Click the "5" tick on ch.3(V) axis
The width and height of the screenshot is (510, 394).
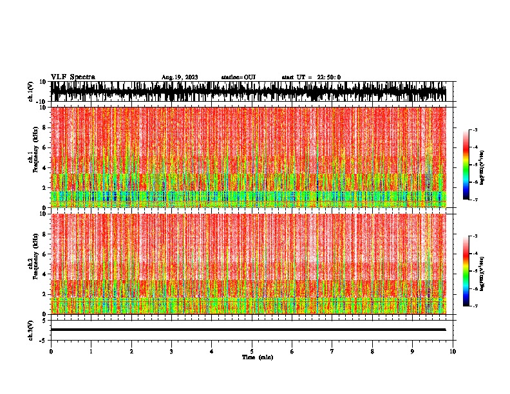point(45,321)
